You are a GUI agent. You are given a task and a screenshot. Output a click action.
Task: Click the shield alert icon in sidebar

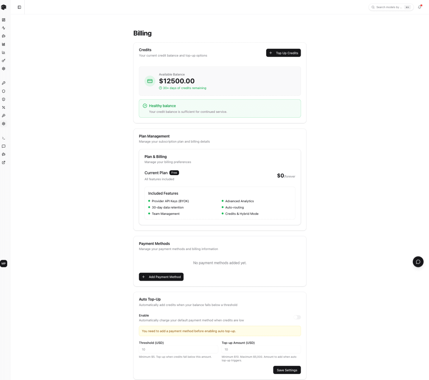point(4,99)
